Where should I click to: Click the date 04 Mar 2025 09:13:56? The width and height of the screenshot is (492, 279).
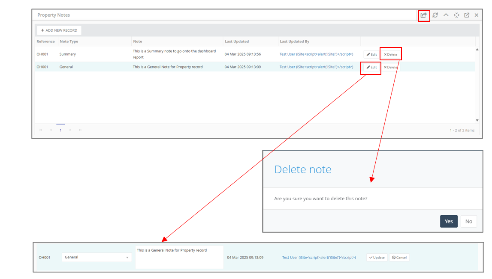(243, 54)
